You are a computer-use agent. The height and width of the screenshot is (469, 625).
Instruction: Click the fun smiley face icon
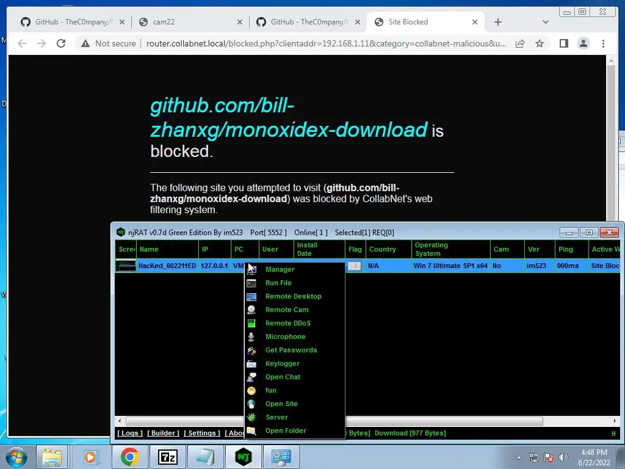[x=251, y=391]
